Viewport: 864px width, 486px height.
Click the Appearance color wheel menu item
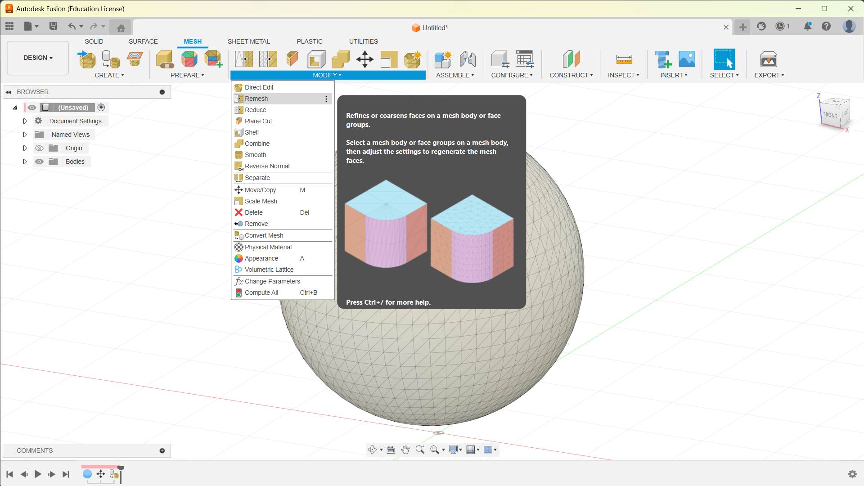click(x=261, y=258)
